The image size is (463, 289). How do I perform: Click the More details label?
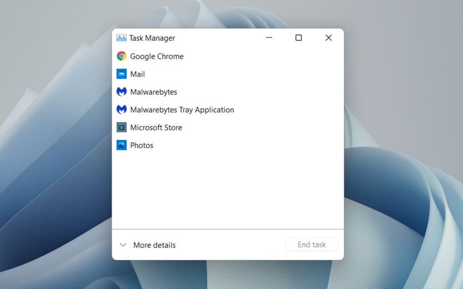point(155,245)
